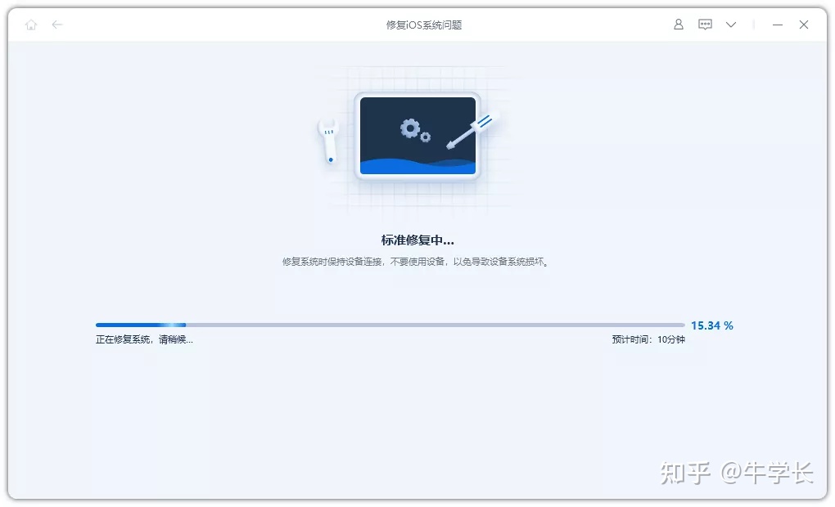The height and width of the screenshot is (507, 835).
Task: Open the down-arrow menu next to feedback icon
Action: coord(730,25)
